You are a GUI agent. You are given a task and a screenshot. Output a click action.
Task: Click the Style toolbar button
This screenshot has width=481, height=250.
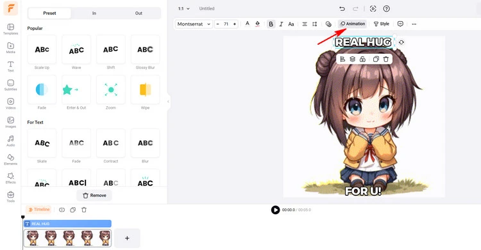click(382, 24)
